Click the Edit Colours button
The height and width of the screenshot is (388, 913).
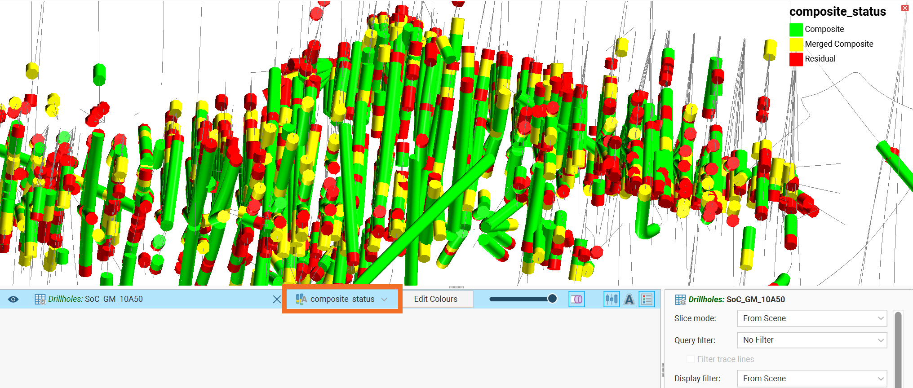coord(436,299)
